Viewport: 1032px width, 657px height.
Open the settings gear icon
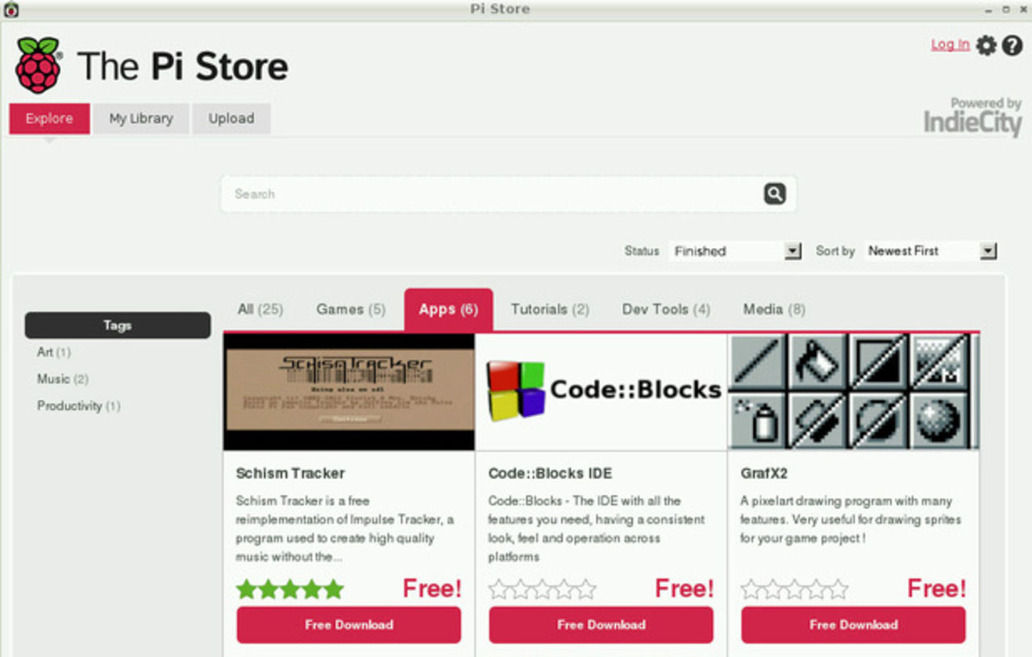(984, 46)
